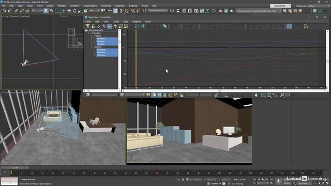Viewport: 331px width, 186px height.
Task: Activate the Select Object tool
Action: tap(46, 11)
